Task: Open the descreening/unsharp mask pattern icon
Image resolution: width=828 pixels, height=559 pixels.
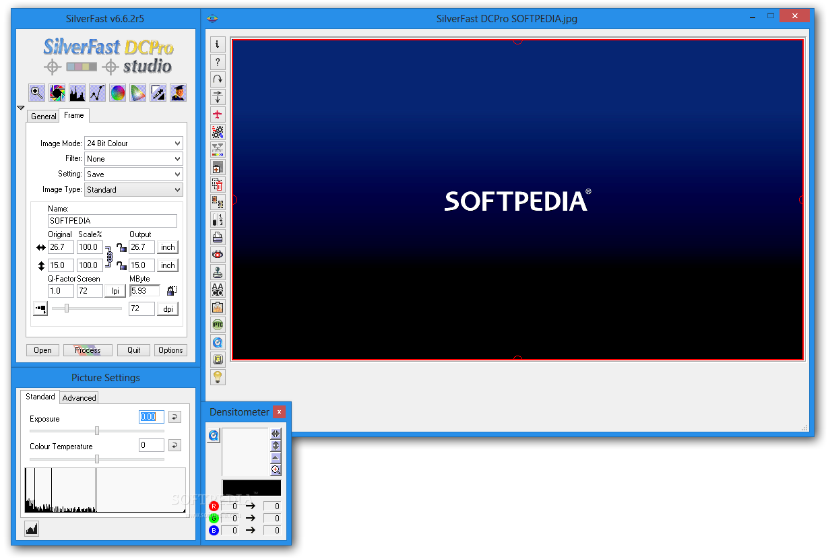Action: point(218,132)
